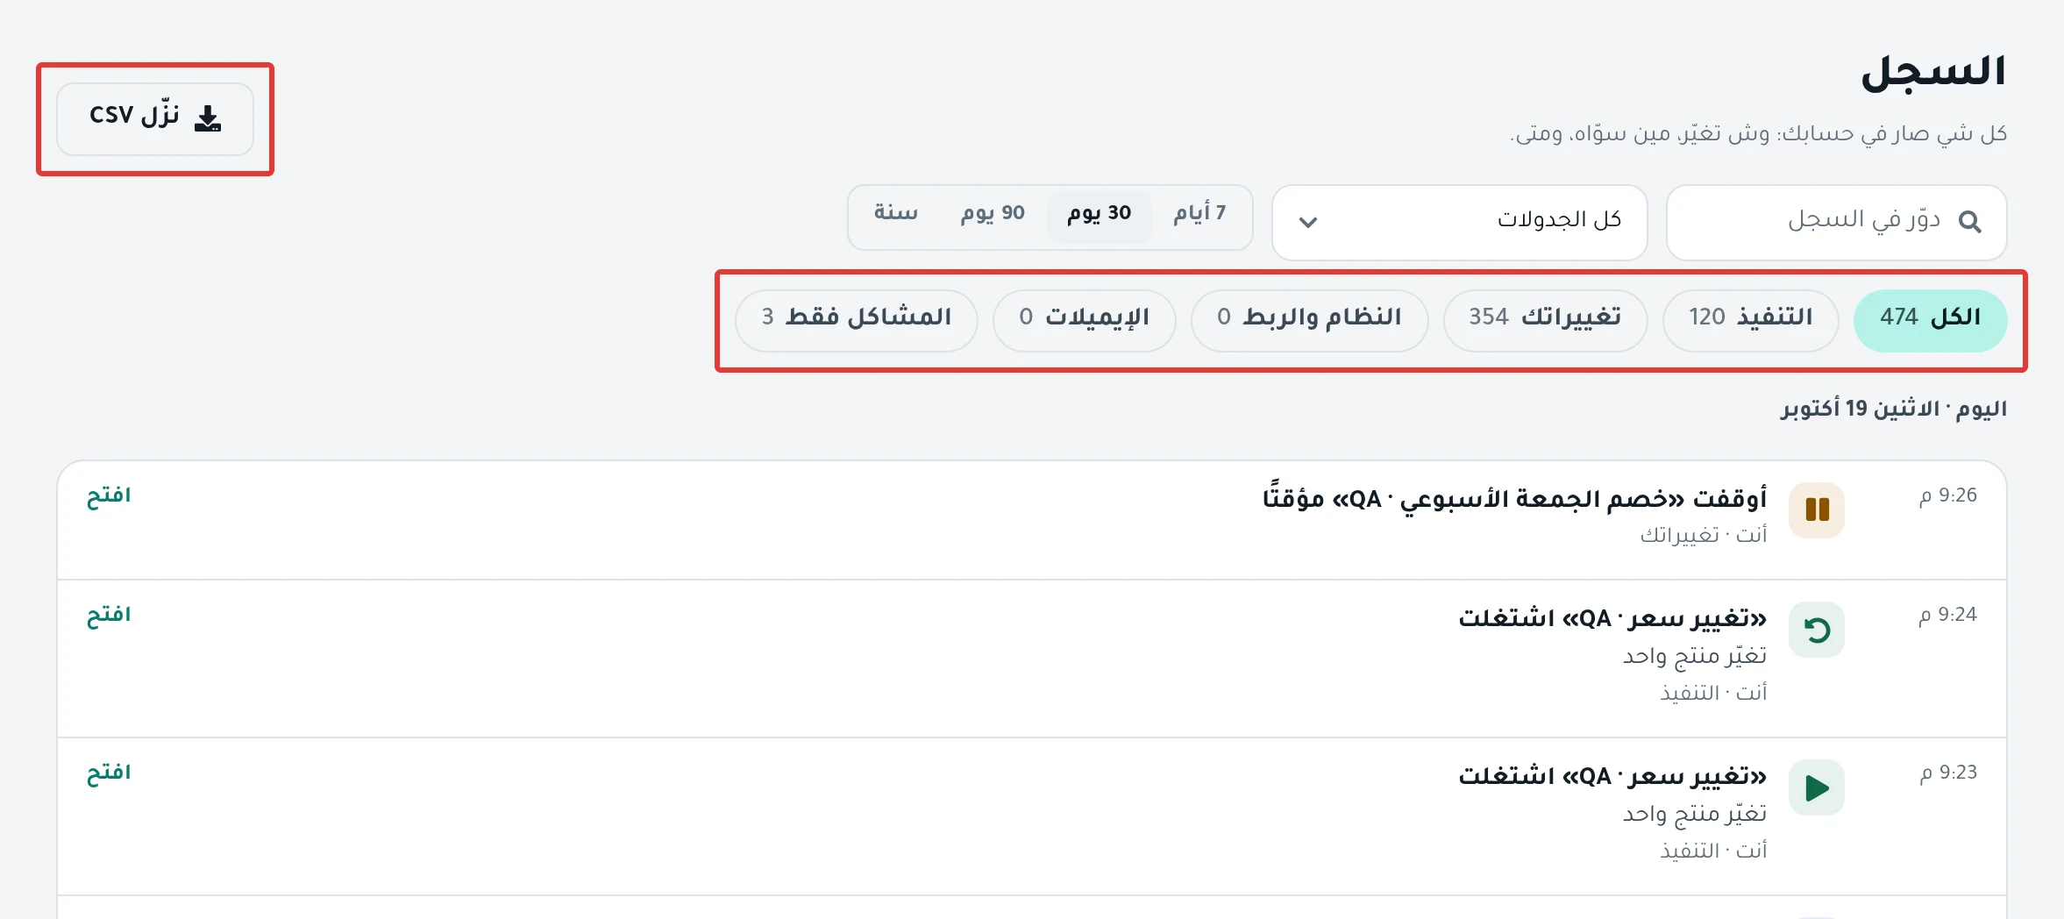2064x919 pixels.
Task: Click «تغيير سعر · QA» اشتغلت title at 9:23 م
Action: point(1612,776)
